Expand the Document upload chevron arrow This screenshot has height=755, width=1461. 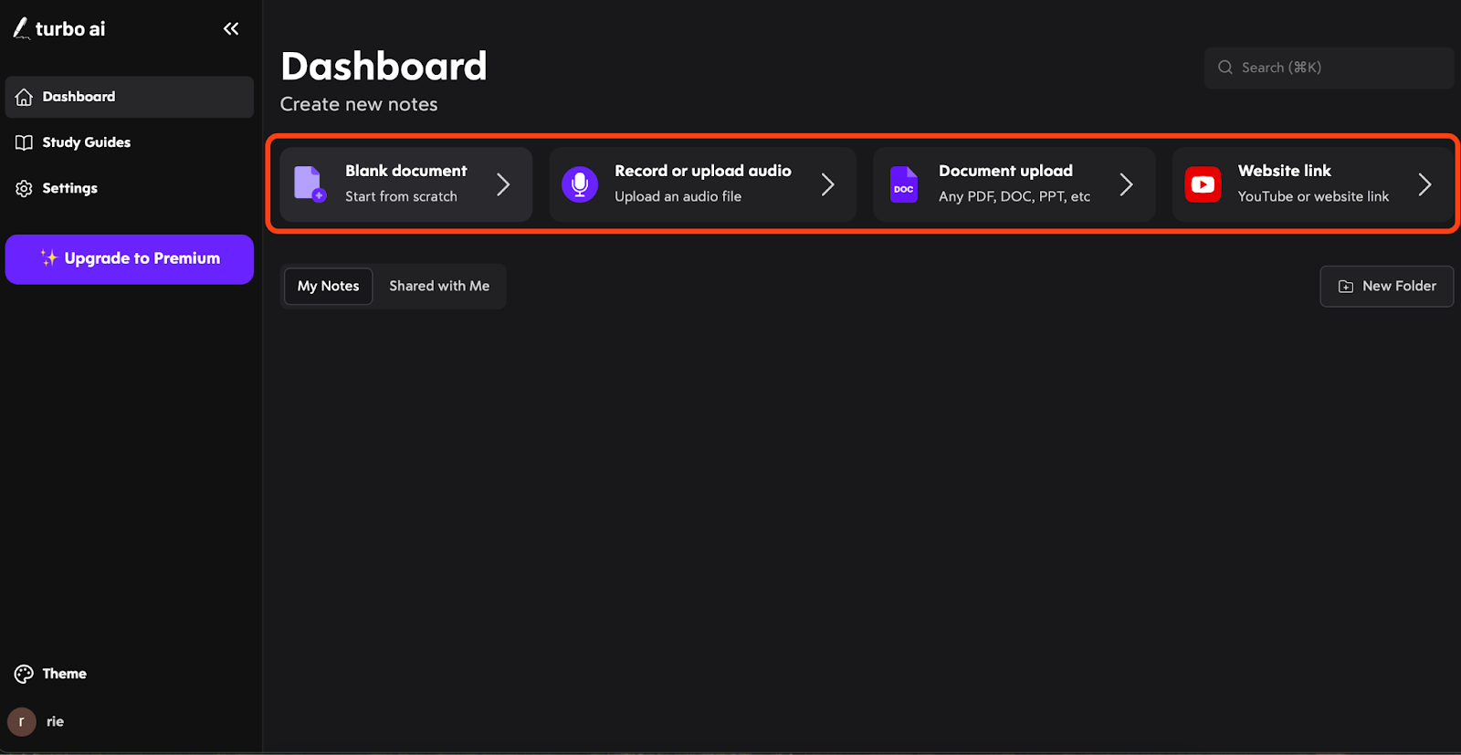[x=1126, y=184]
